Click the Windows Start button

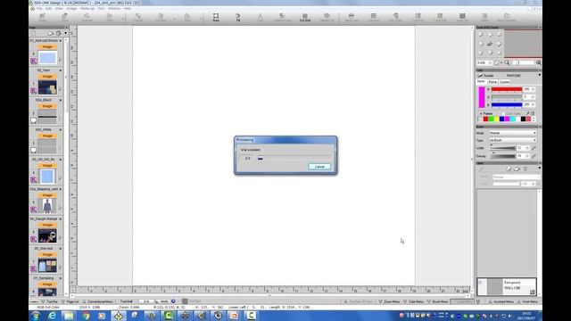pos(36,316)
